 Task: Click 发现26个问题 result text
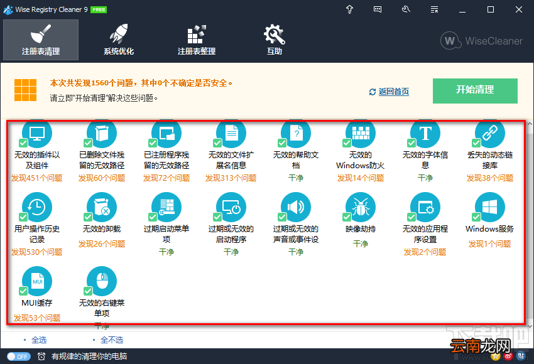pos(102,244)
